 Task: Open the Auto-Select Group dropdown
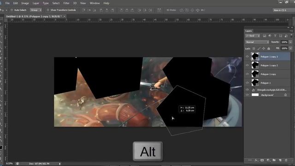36,10
